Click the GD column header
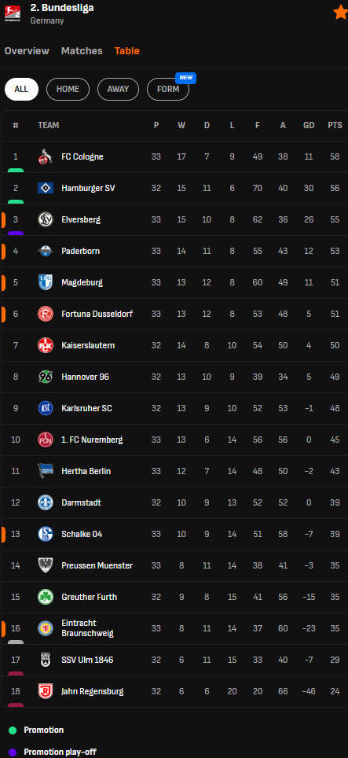 click(x=309, y=125)
